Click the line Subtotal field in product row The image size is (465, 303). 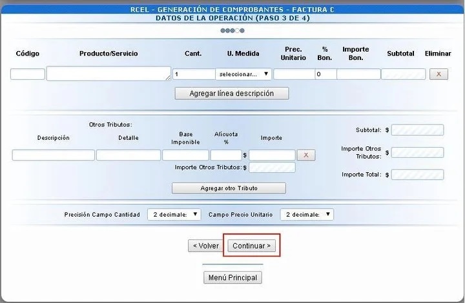(x=403, y=74)
